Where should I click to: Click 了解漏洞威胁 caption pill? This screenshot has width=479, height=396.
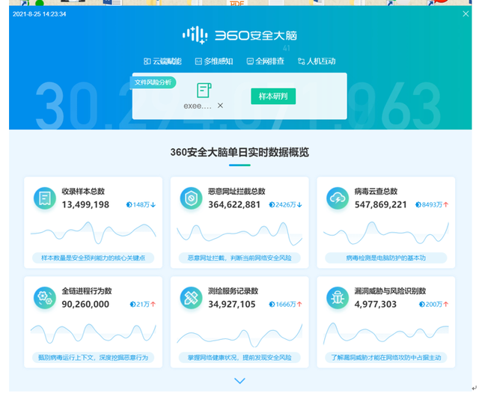coord(386,358)
